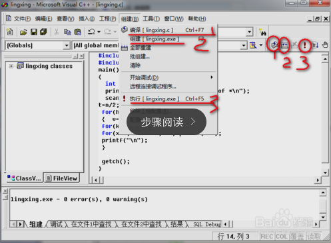Image resolution: width=331 pixels, height=243 pixels.
Task: Open the 插入(I) menu
Action: (x=87, y=19)
